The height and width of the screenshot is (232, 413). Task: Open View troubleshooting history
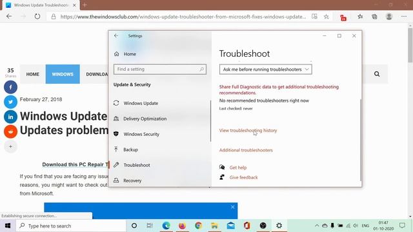pyautogui.click(x=248, y=130)
